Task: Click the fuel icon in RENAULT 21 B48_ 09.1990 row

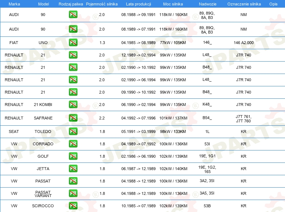Action: [73, 92]
